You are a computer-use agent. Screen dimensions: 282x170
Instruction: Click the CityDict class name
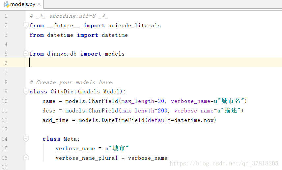tap(64, 91)
